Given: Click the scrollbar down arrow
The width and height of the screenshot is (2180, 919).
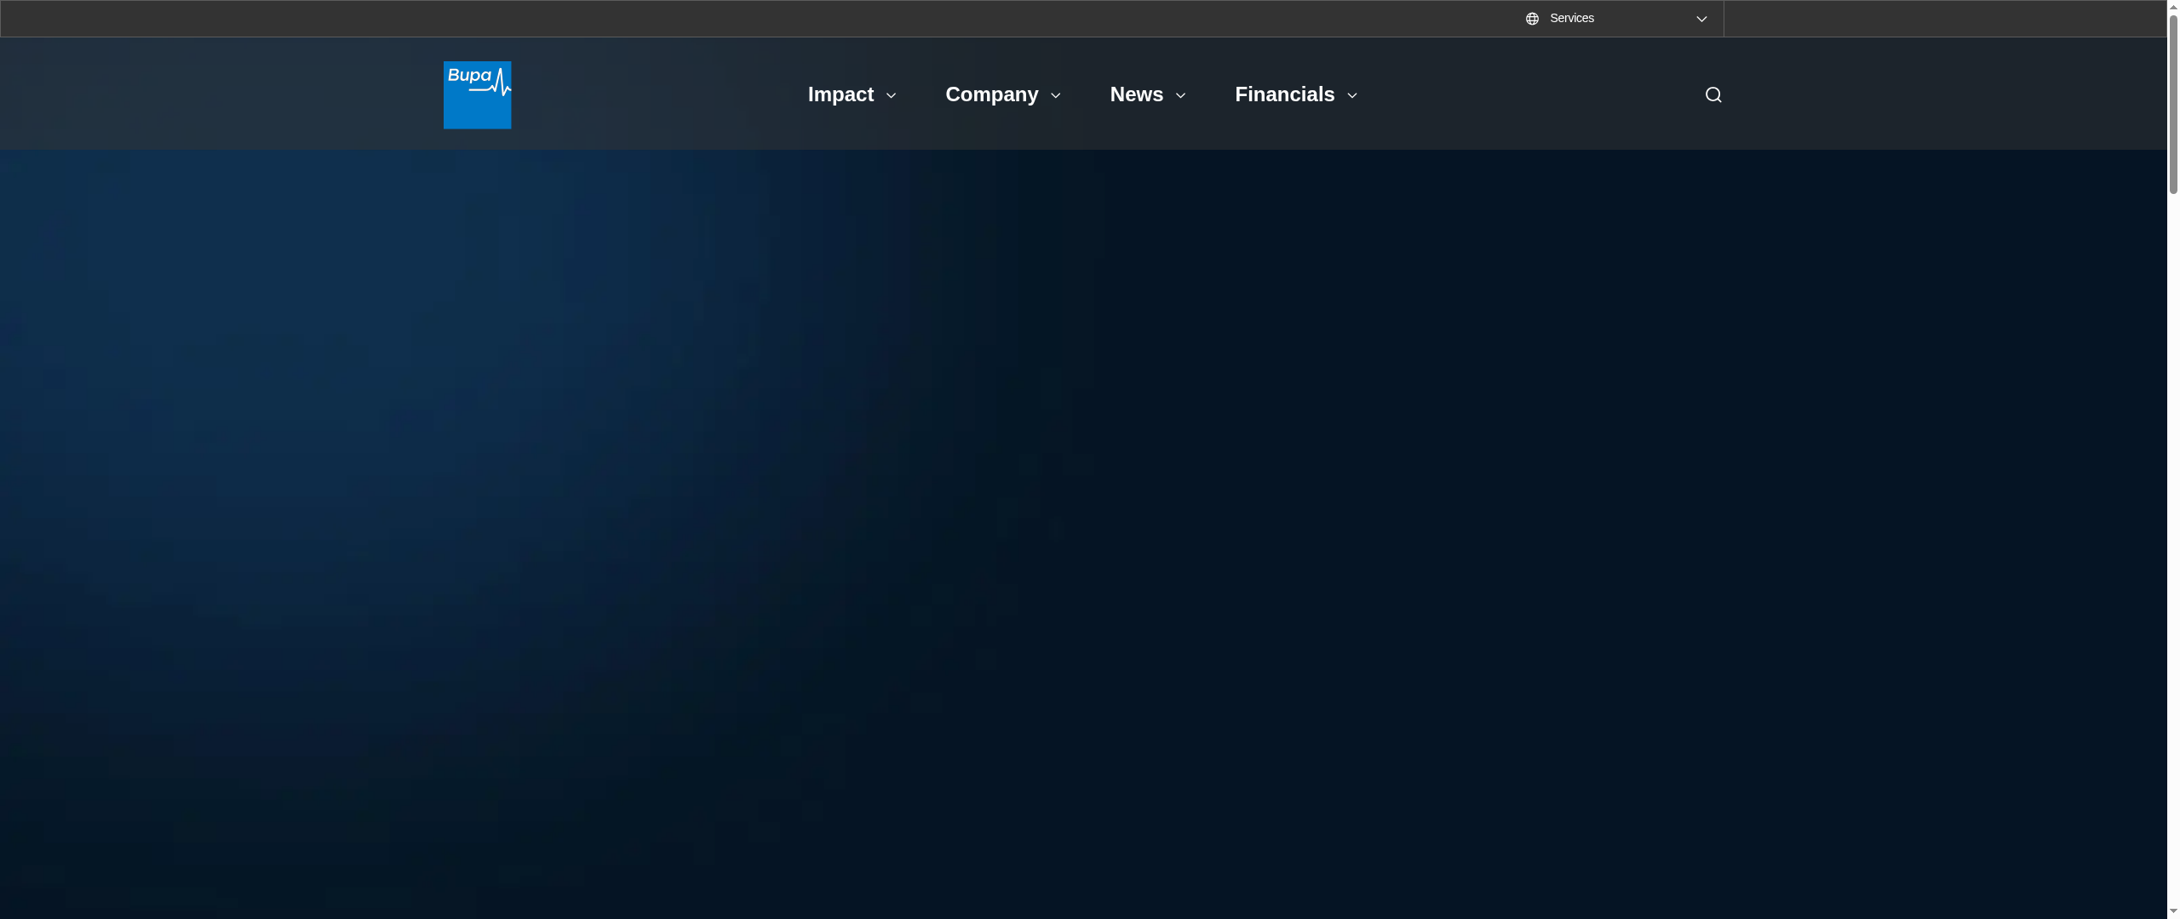Looking at the screenshot, I should 2173,911.
